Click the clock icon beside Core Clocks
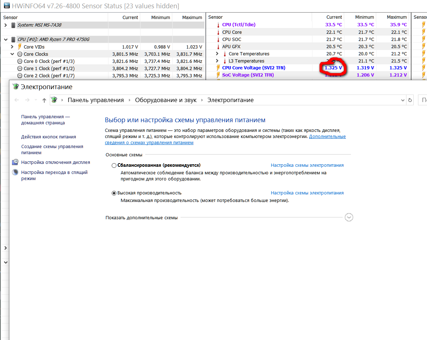427x340 pixels. (19, 54)
